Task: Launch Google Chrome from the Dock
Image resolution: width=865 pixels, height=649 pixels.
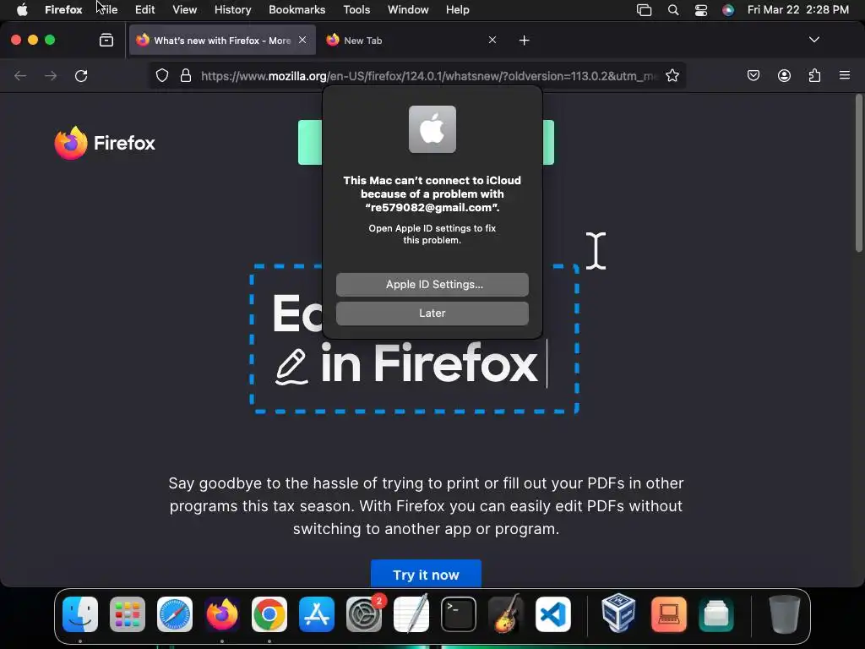Action: tap(269, 614)
